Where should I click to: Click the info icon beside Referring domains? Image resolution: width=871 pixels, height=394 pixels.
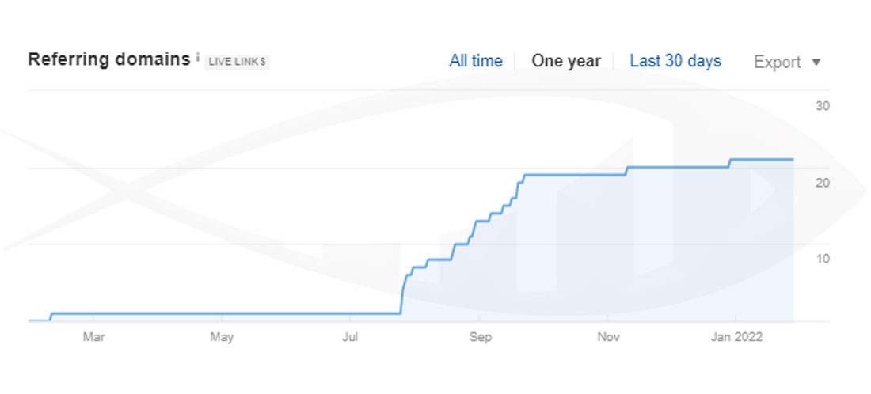pyautogui.click(x=198, y=58)
